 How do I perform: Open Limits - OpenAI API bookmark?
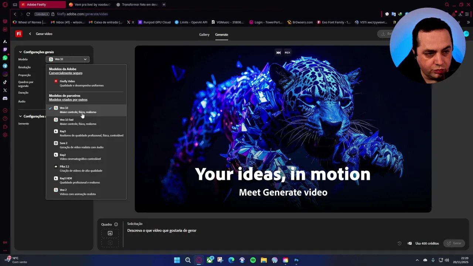coord(191,22)
